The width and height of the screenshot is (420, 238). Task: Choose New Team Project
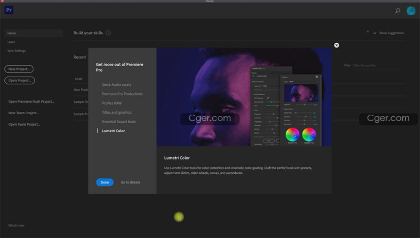point(23,113)
